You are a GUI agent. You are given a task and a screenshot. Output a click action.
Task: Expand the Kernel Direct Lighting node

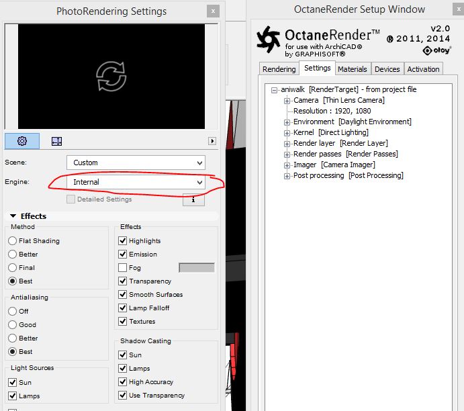[287, 133]
